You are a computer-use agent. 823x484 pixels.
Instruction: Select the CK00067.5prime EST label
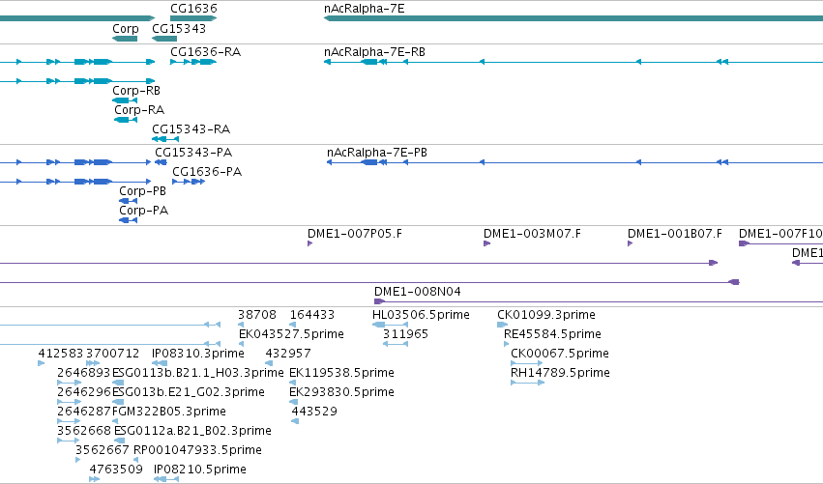pyautogui.click(x=560, y=354)
